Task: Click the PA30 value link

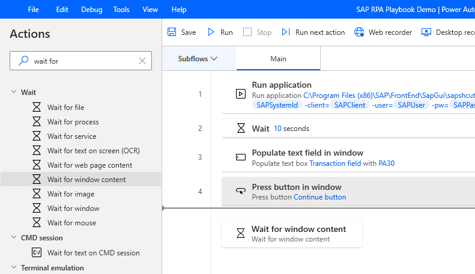Action: point(387,163)
